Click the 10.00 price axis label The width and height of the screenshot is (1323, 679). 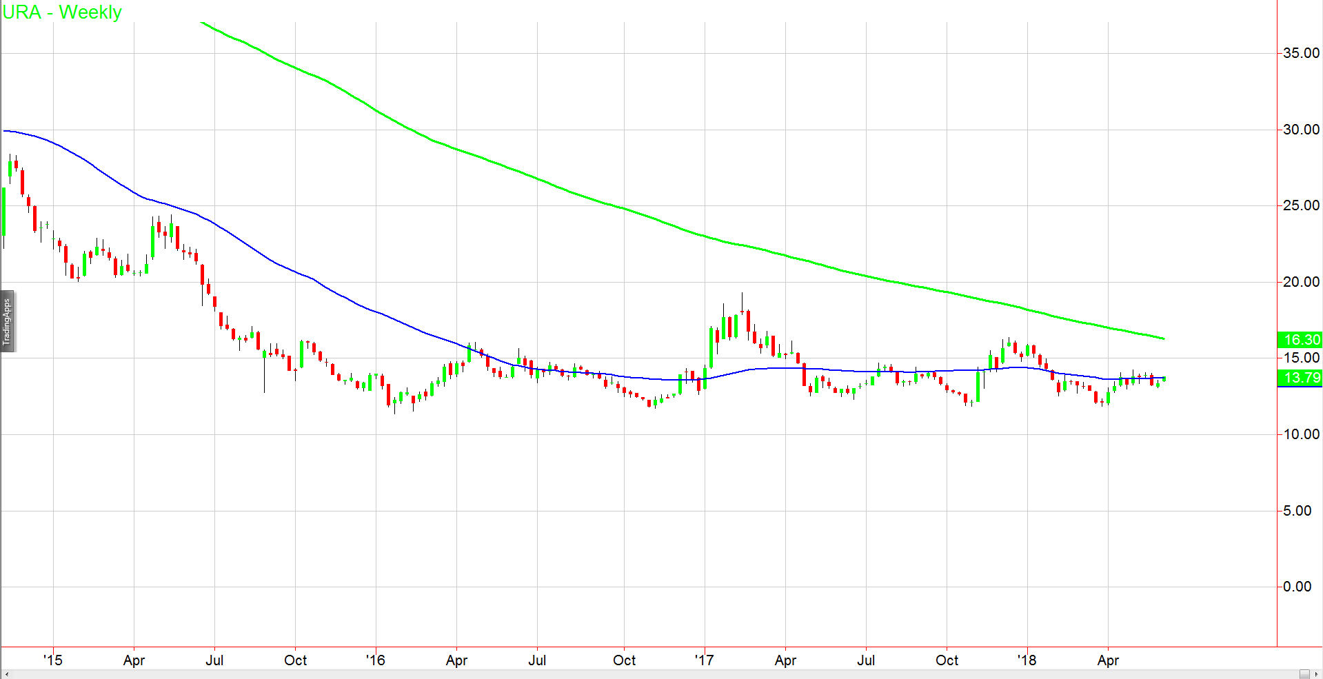tap(1301, 434)
